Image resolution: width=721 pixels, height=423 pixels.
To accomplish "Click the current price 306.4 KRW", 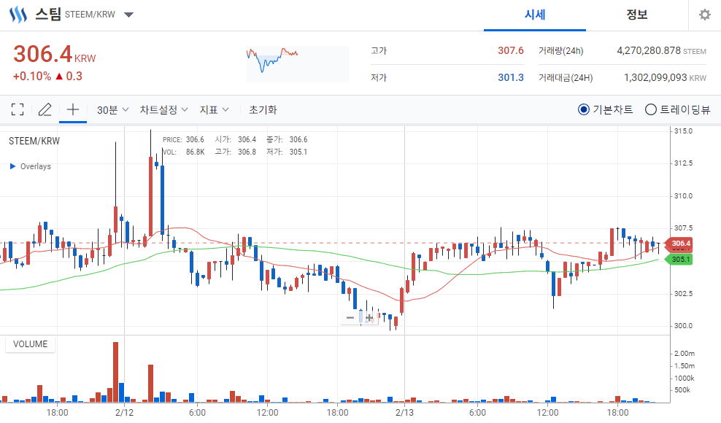I will [54, 54].
